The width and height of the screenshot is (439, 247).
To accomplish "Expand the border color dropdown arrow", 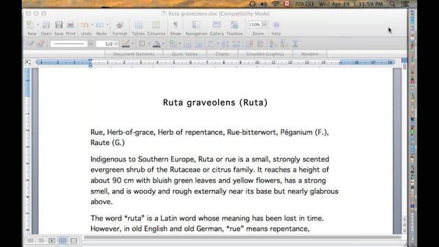I will [132, 44].
